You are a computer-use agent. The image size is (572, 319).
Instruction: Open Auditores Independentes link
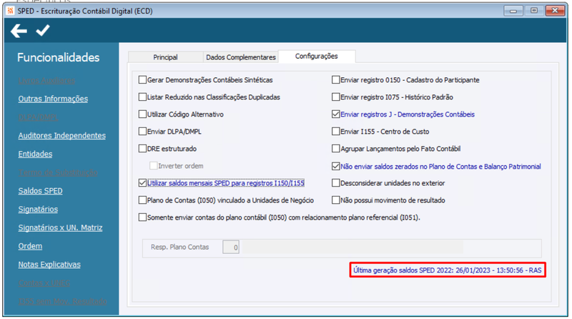tap(62, 136)
